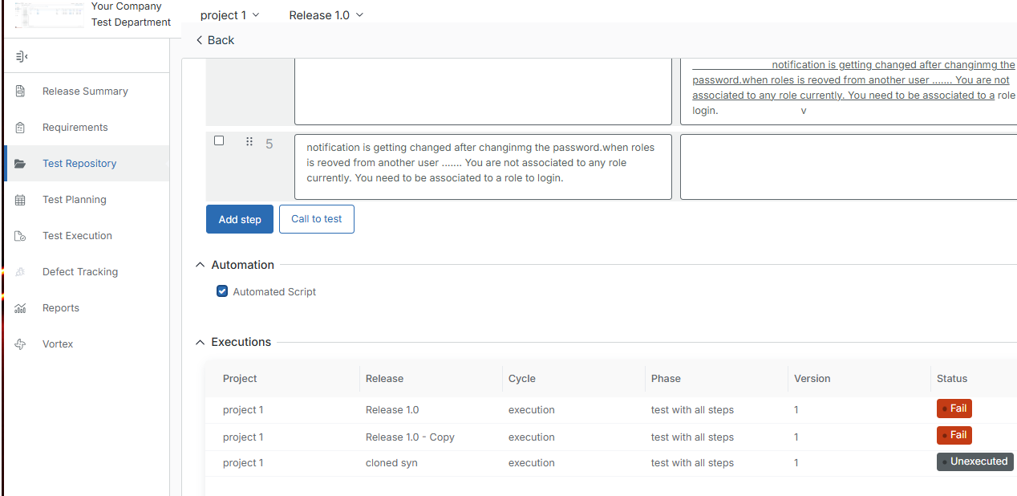Viewport: 1017px width, 496px height.
Task: Click the Defect Tracking bug icon
Action: [21, 272]
